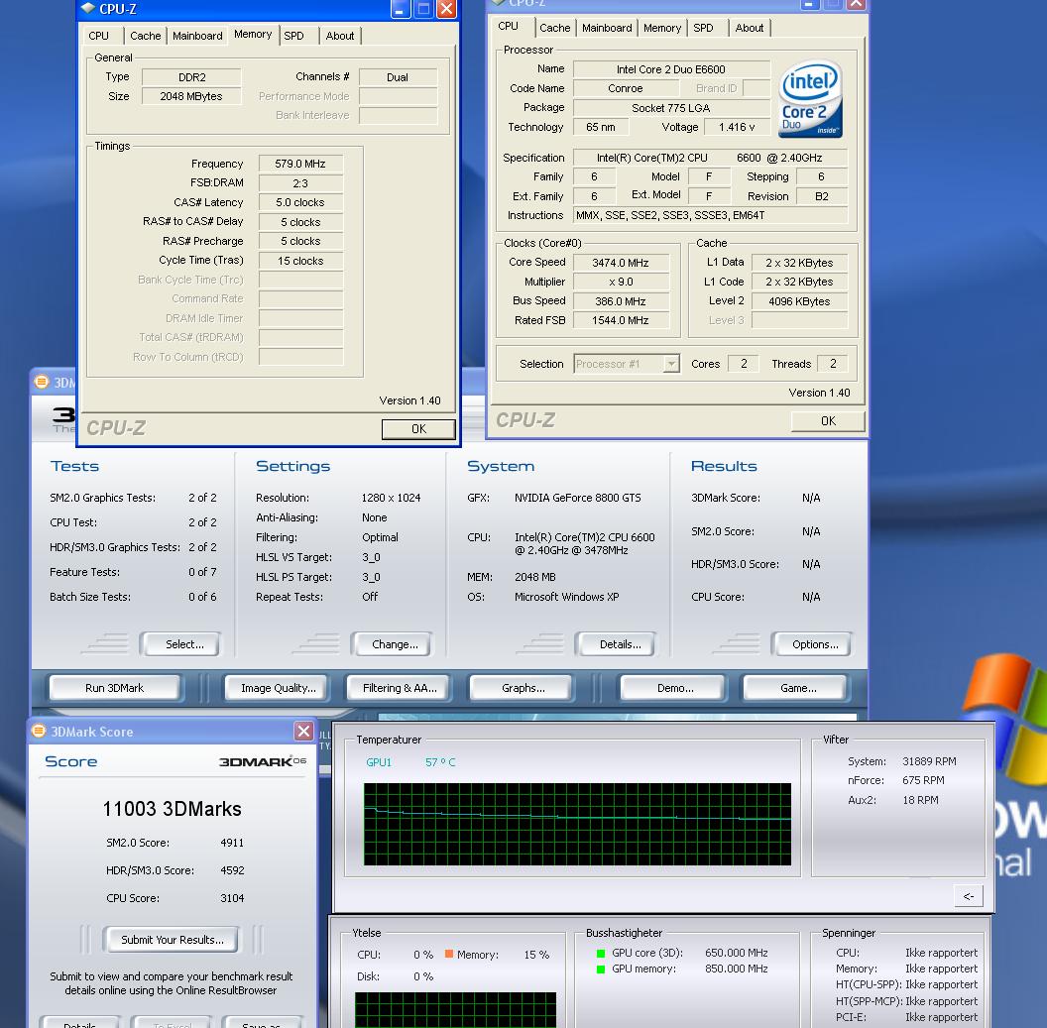Click the GPU1 temperature graph
The height and width of the screenshot is (1028, 1047).
click(577, 825)
